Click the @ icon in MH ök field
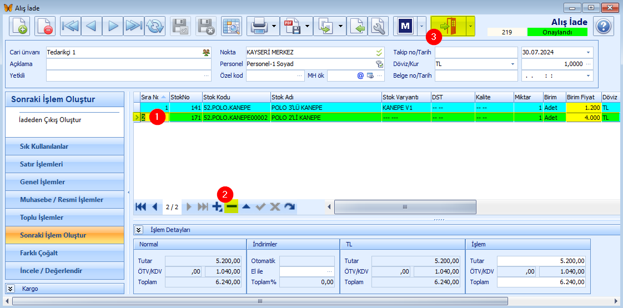 coord(361,75)
